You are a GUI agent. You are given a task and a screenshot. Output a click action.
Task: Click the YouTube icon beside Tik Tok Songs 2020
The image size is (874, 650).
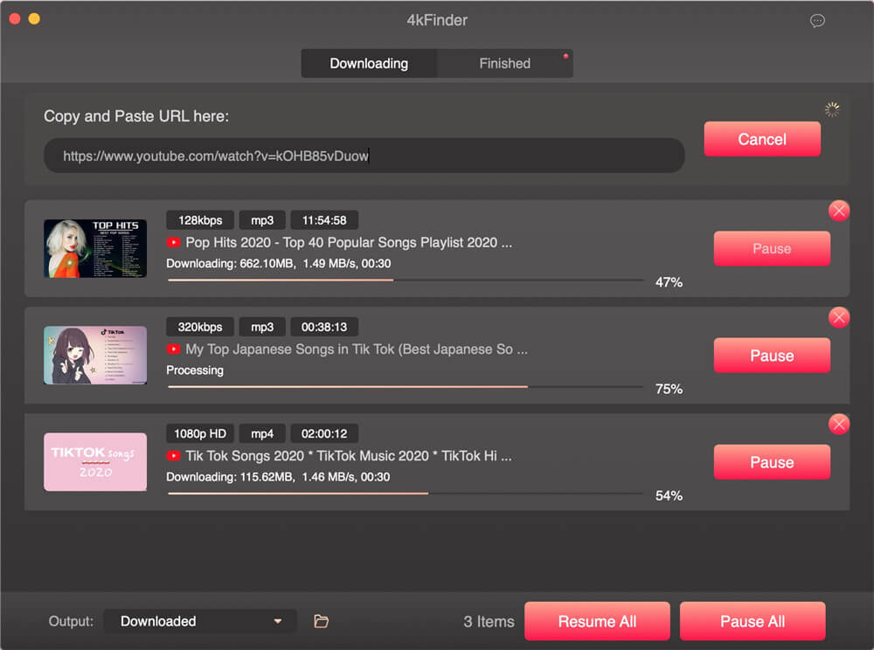[x=173, y=455]
